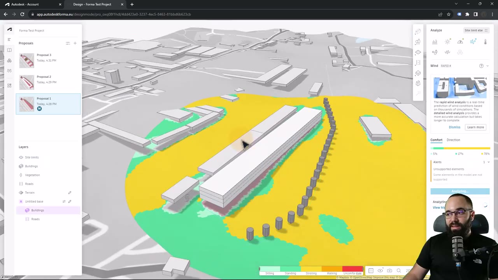Viewport: 498px width, 280px height.
Task: Edit the Untitled base pencil icon
Action: 70,201
